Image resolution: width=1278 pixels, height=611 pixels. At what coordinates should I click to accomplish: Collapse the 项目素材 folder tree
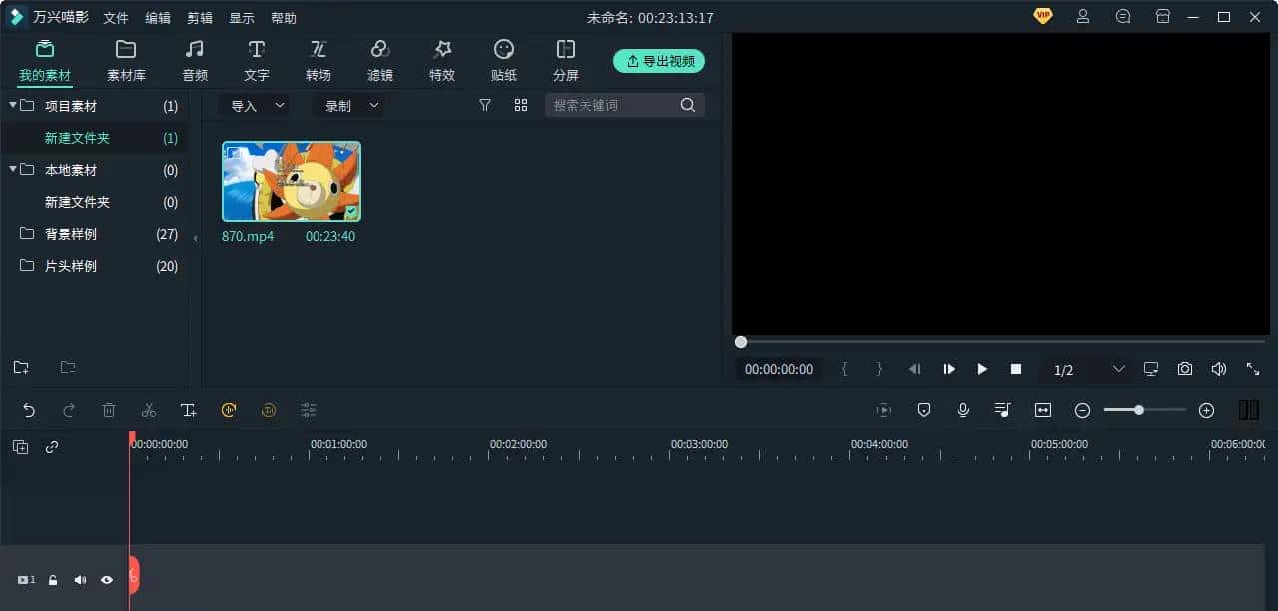coord(14,105)
